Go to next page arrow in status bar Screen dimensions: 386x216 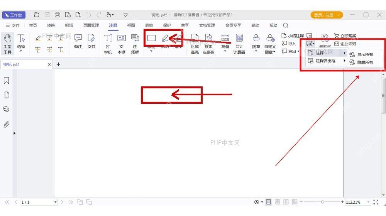tap(62, 202)
